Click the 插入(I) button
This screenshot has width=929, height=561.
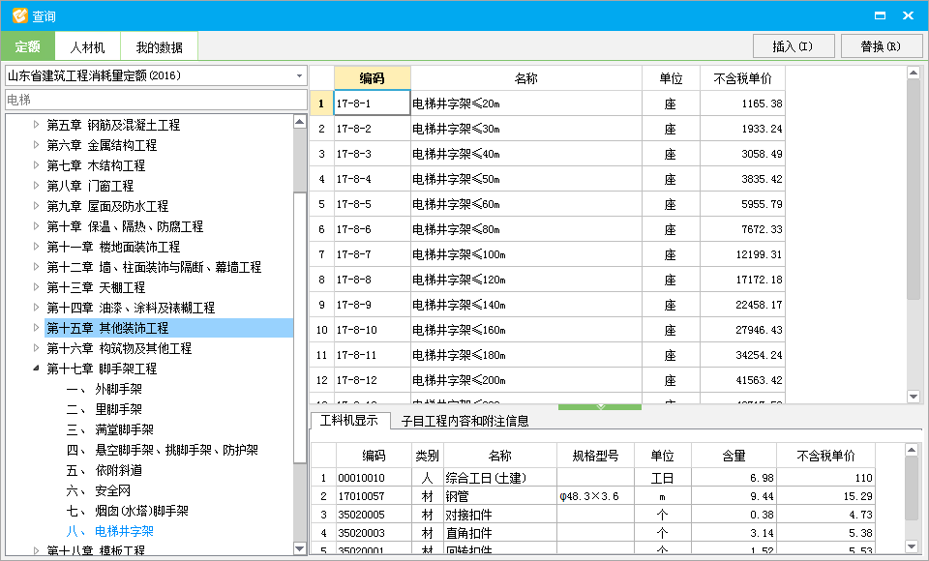coord(794,46)
